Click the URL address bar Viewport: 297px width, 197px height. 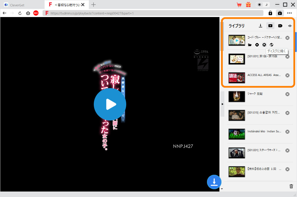(x=153, y=13)
